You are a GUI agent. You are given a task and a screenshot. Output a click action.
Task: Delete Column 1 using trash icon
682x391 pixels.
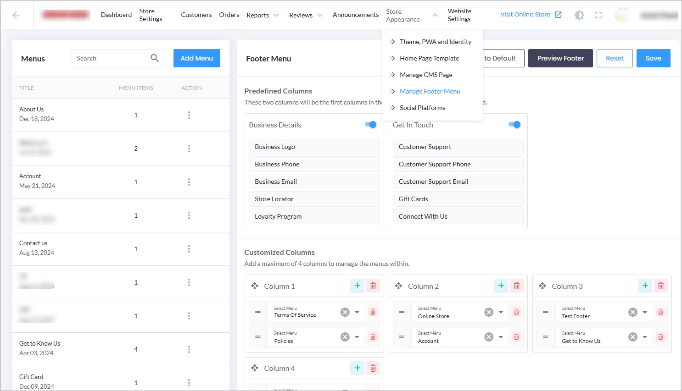click(373, 286)
